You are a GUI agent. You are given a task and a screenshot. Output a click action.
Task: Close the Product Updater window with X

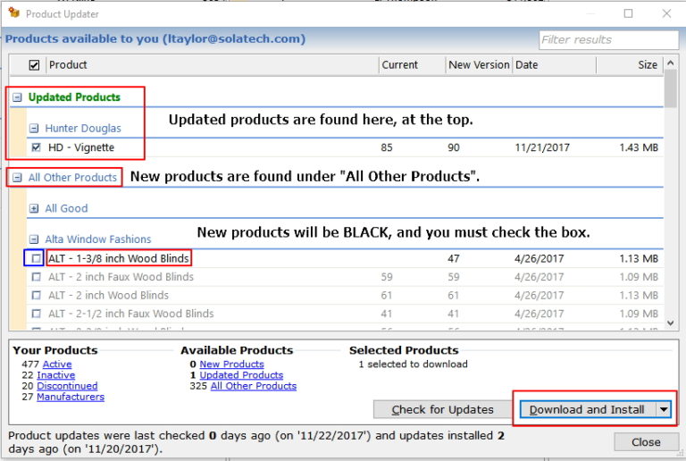coord(666,13)
